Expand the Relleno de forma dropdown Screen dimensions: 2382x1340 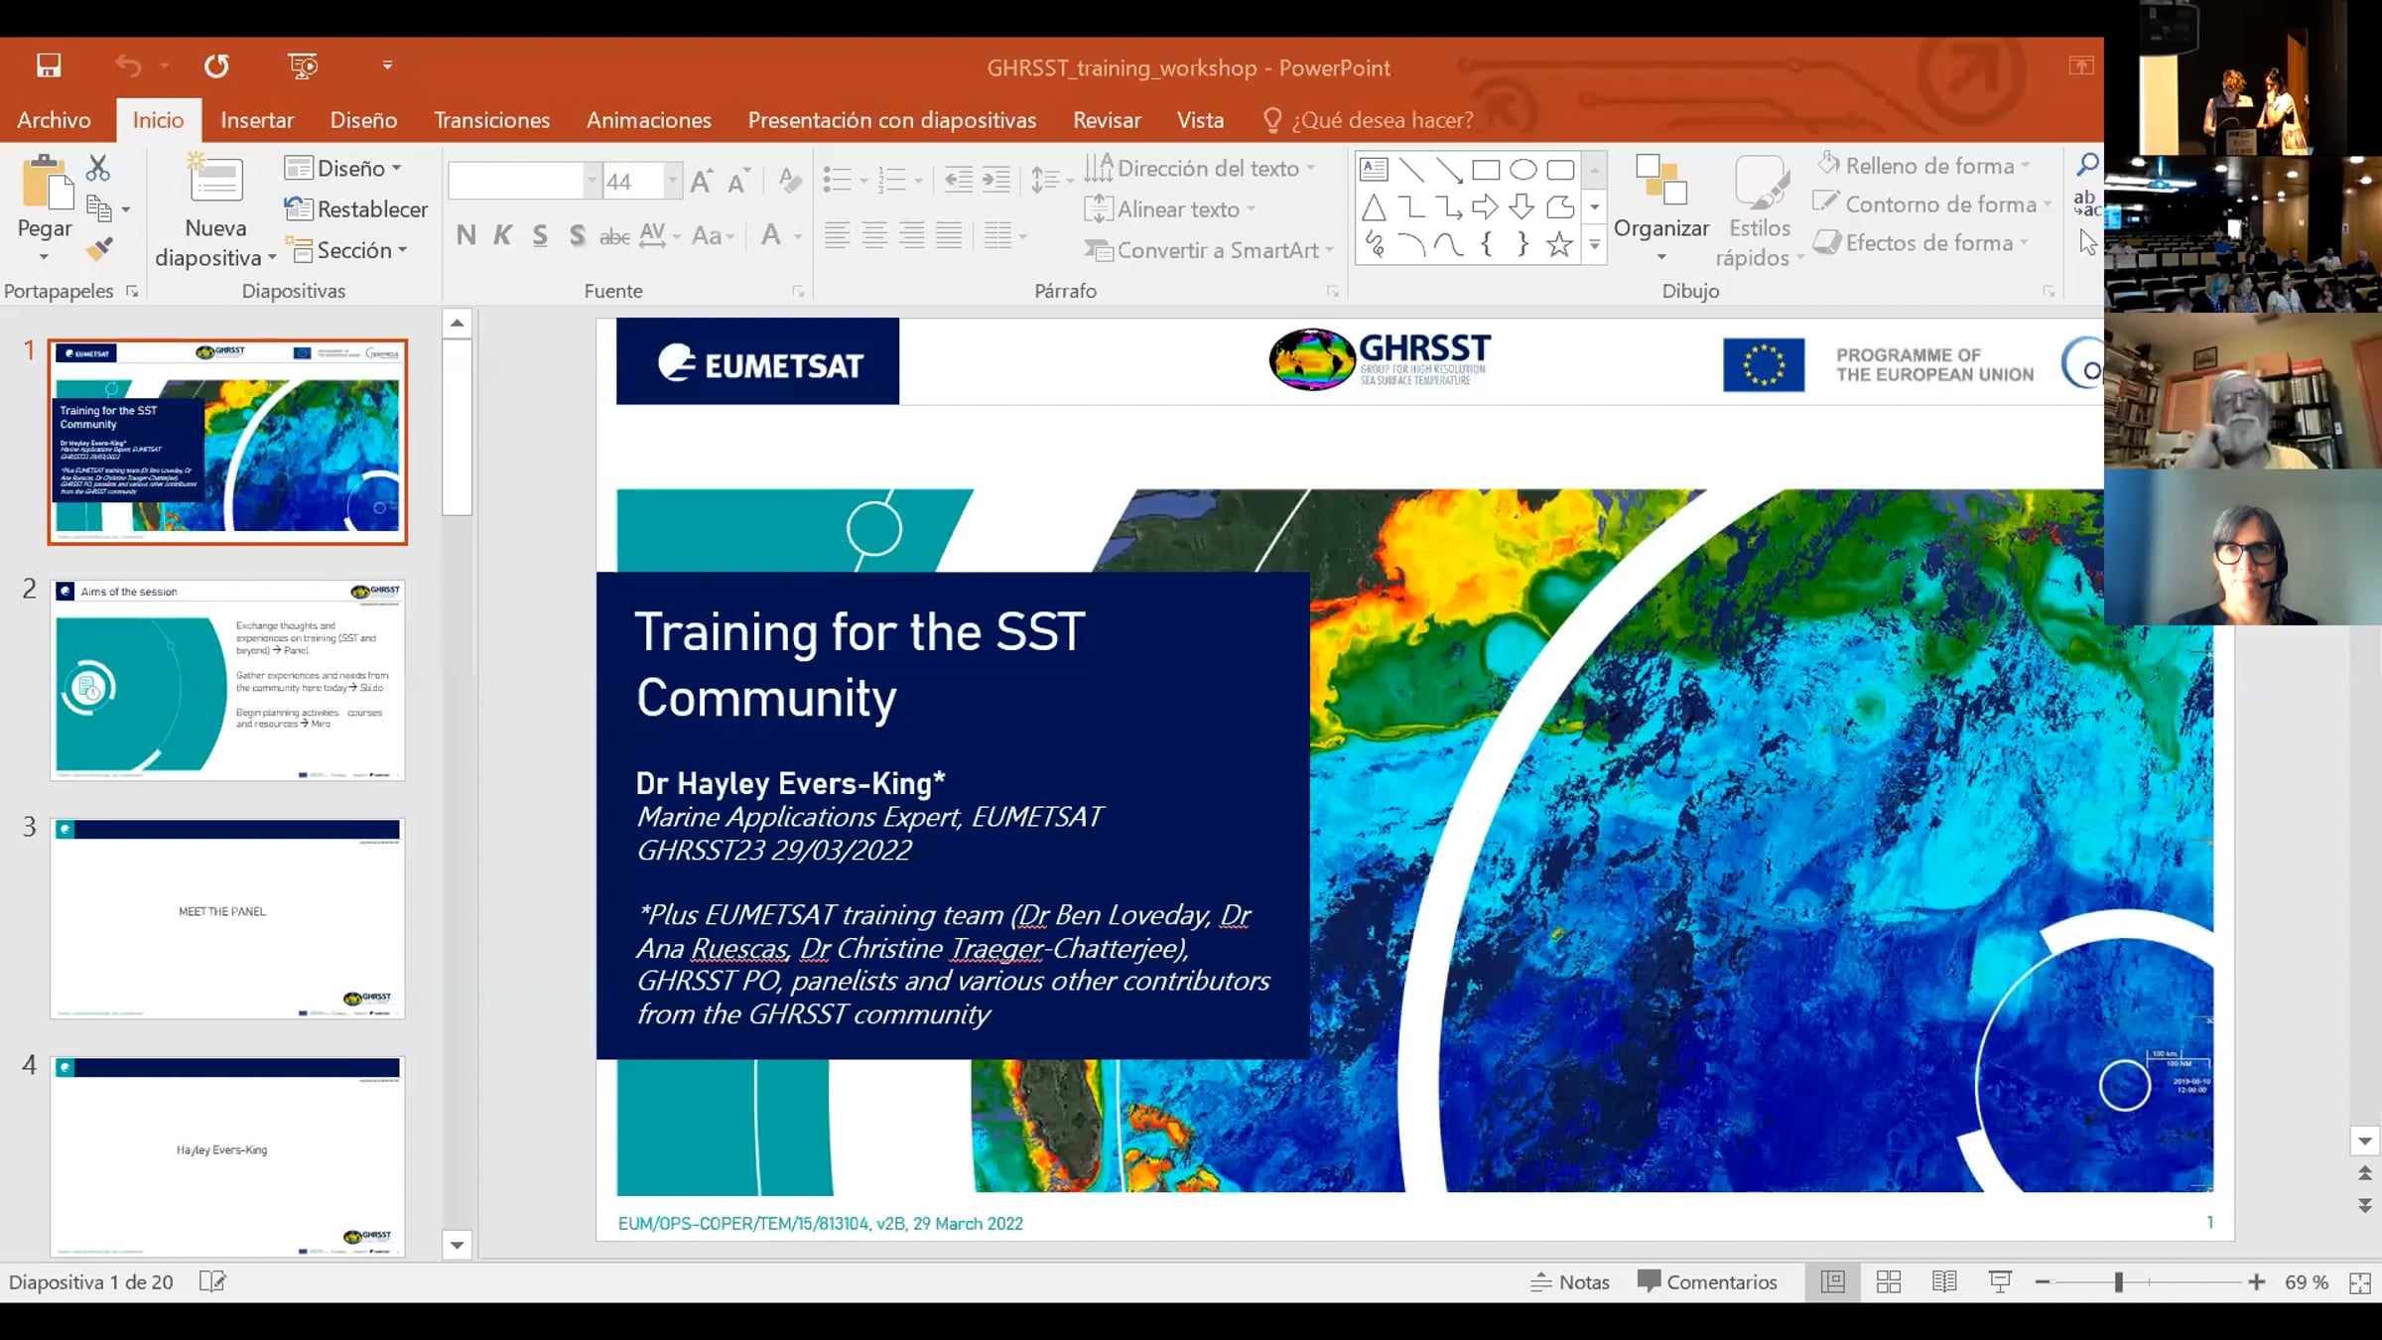click(2026, 166)
